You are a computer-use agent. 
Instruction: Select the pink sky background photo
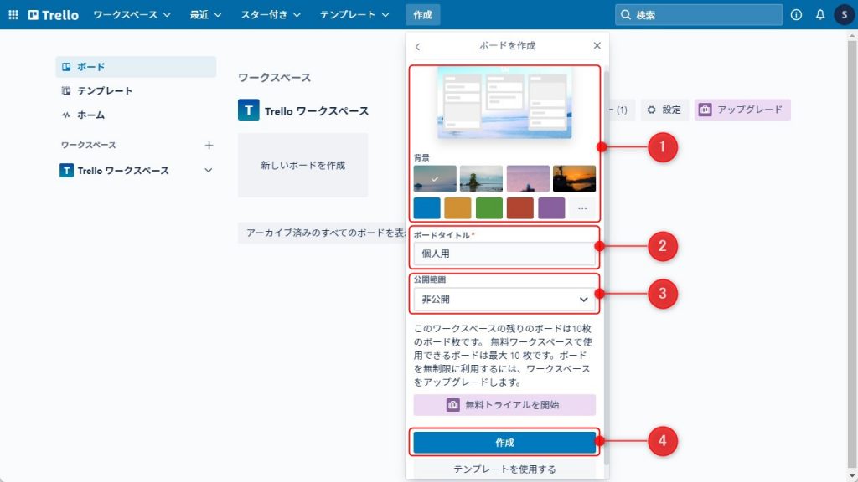coord(528,179)
